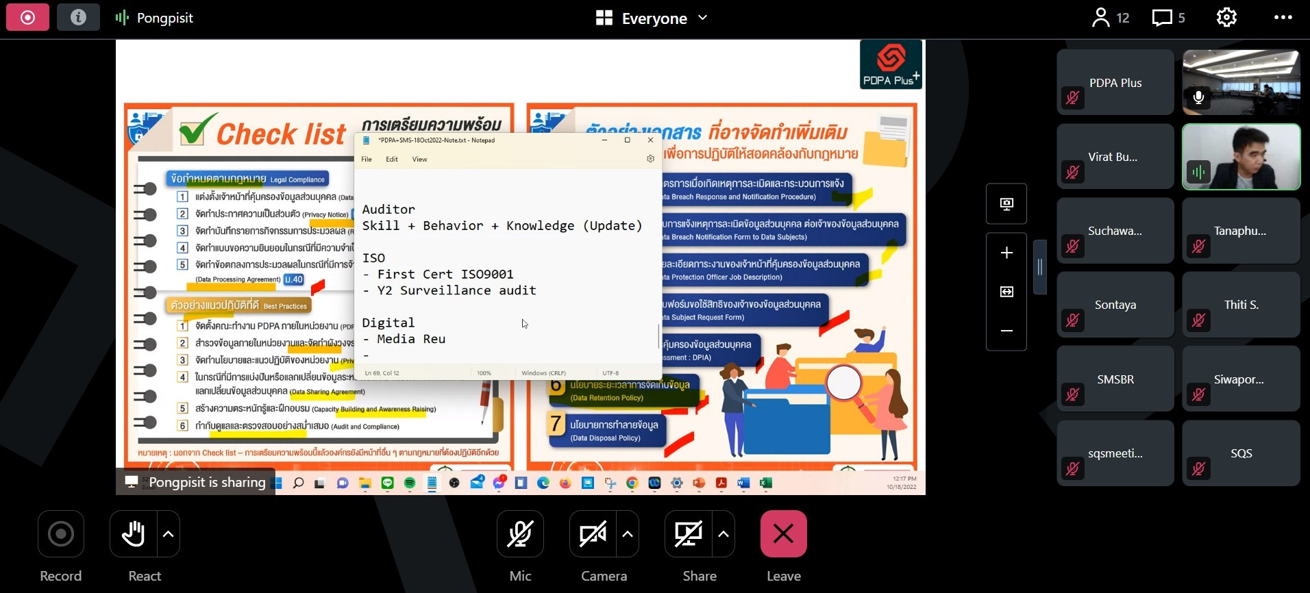Click the muted mic icon on PDPA Plus tile

pyautogui.click(x=1073, y=98)
